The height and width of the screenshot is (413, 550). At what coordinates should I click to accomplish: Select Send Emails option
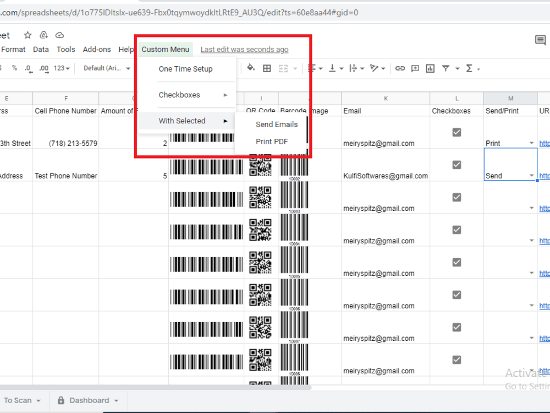click(x=277, y=124)
